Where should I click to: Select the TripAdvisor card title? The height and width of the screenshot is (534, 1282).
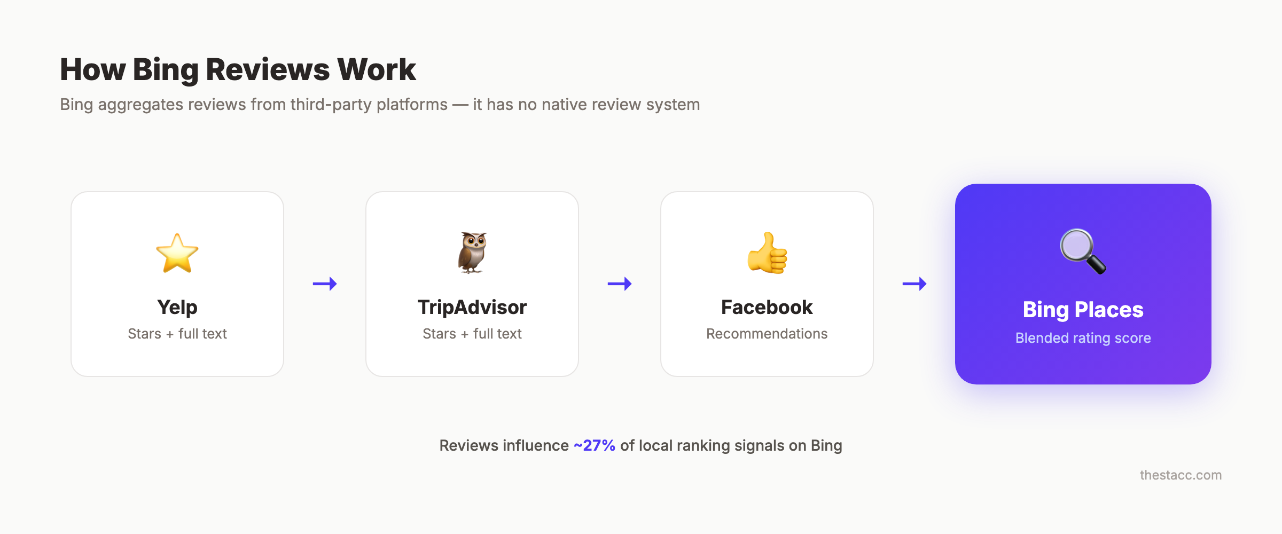point(472,308)
